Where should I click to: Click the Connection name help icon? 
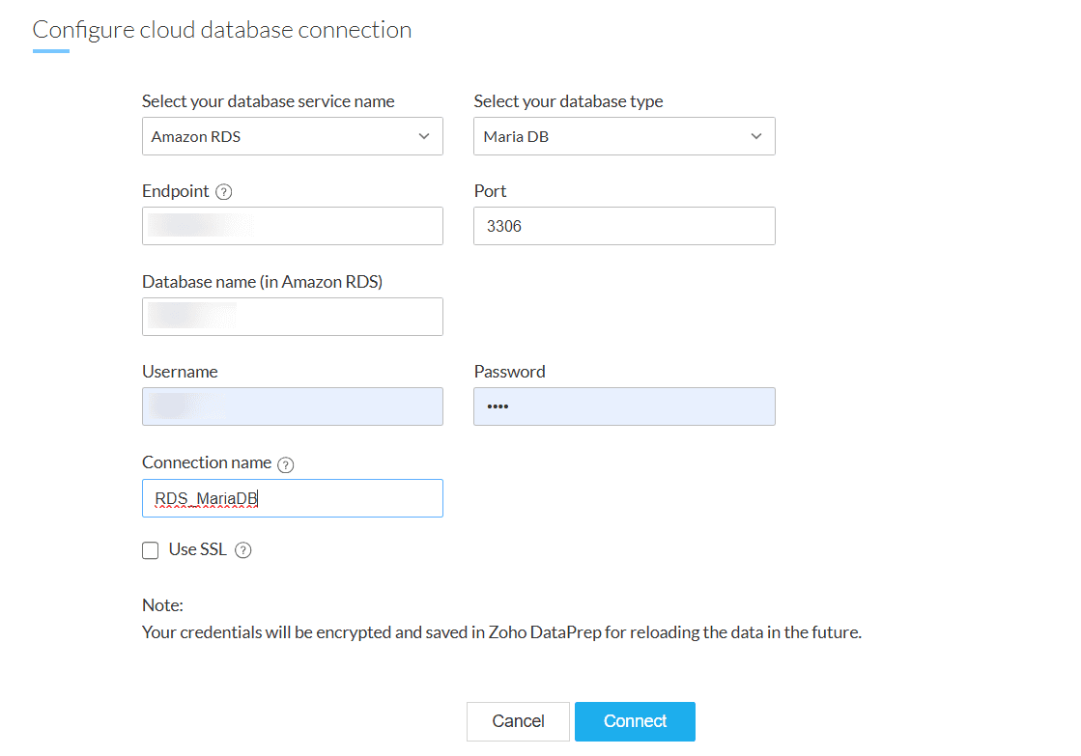click(x=285, y=464)
